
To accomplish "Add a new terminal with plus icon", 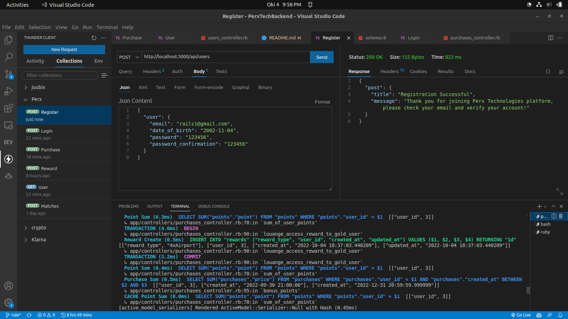I will [539, 206].
